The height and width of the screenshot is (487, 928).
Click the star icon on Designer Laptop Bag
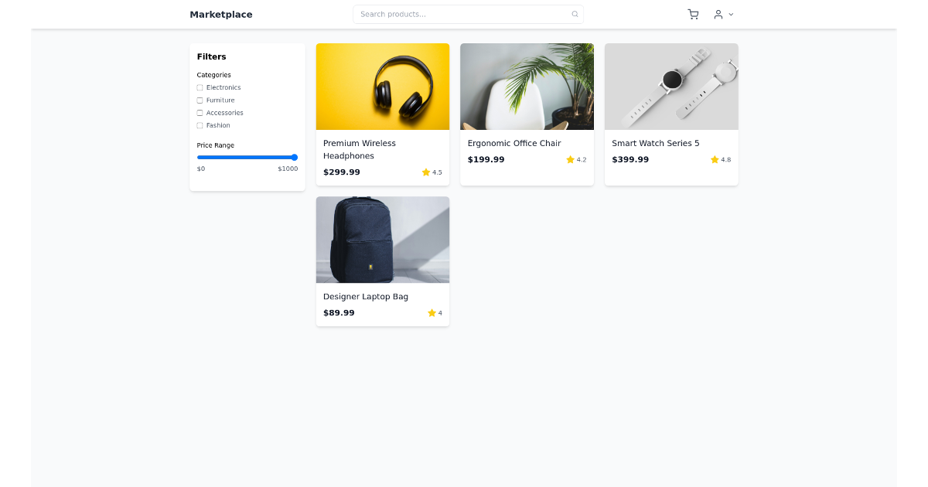[432, 313]
